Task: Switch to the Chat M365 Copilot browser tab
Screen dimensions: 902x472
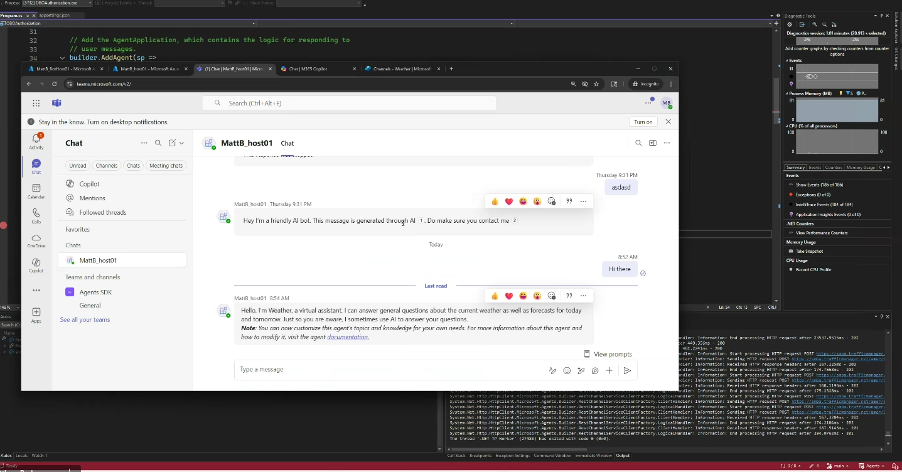Action: [317, 69]
